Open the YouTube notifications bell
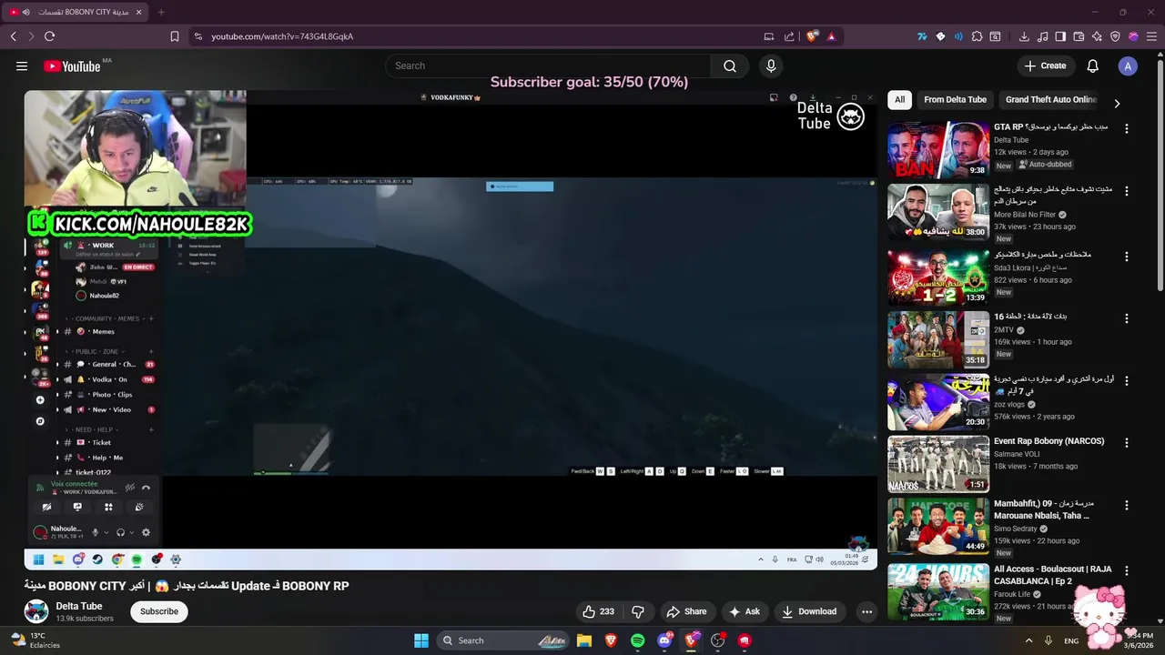 pyautogui.click(x=1093, y=65)
